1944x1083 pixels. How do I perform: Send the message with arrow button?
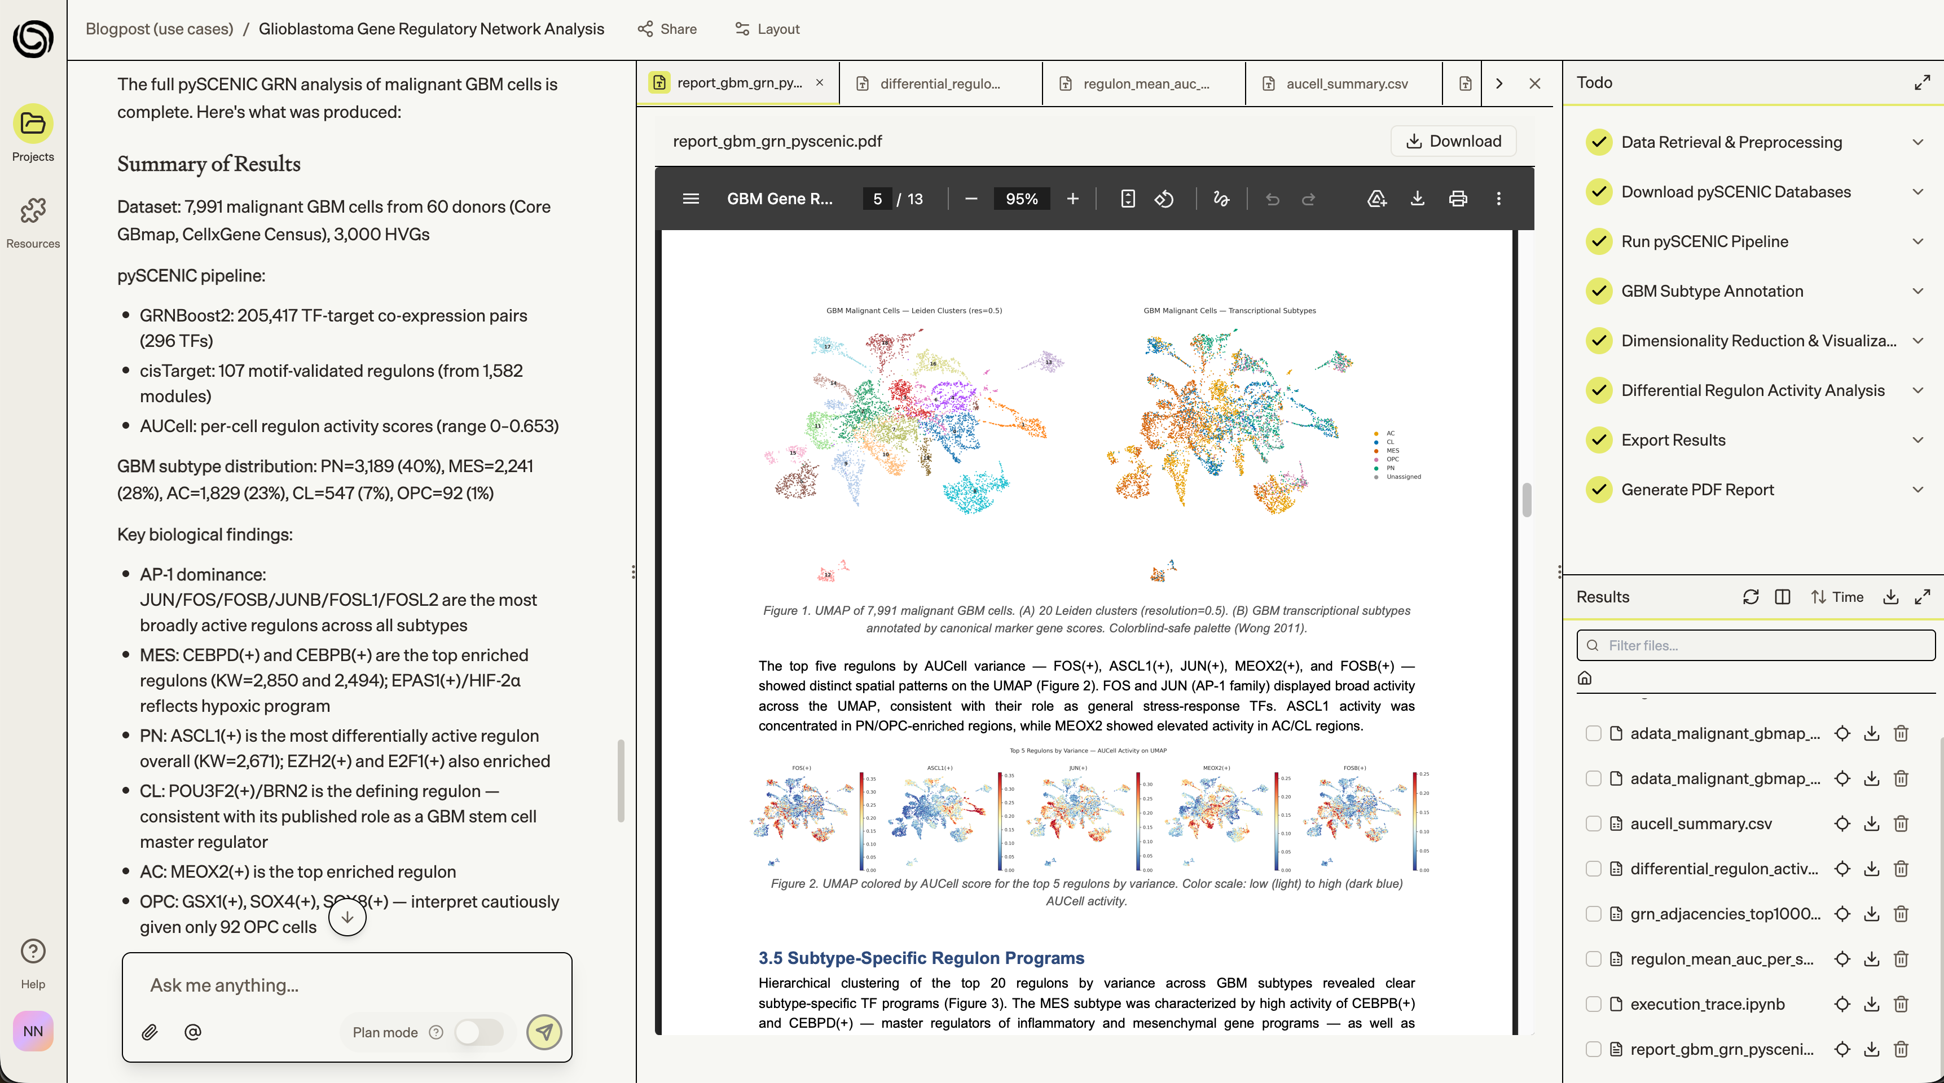(543, 1032)
